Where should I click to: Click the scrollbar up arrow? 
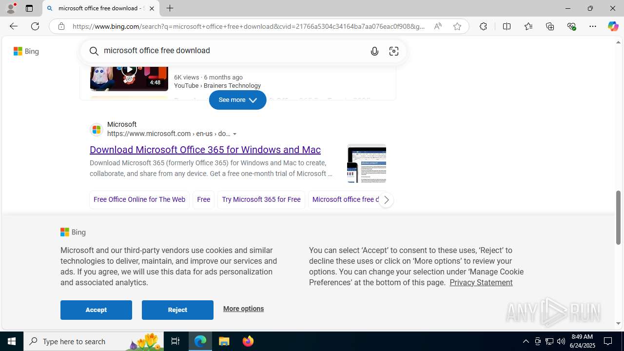click(618, 42)
